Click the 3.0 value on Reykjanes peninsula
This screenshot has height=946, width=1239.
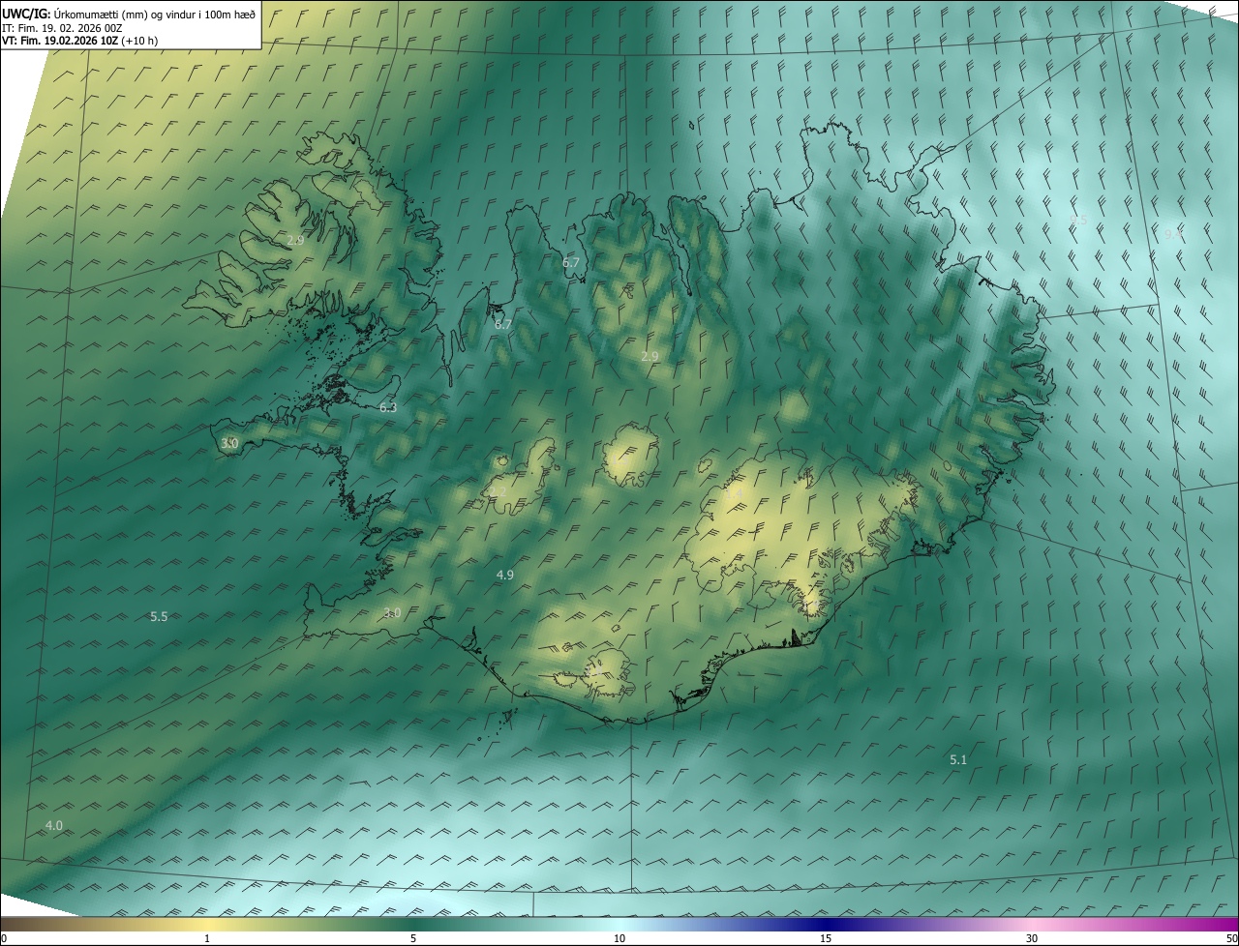click(x=392, y=612)
